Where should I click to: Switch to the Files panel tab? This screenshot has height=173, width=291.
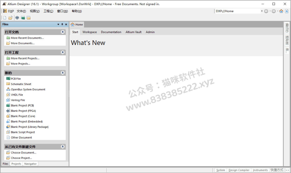tap(6, 164)
